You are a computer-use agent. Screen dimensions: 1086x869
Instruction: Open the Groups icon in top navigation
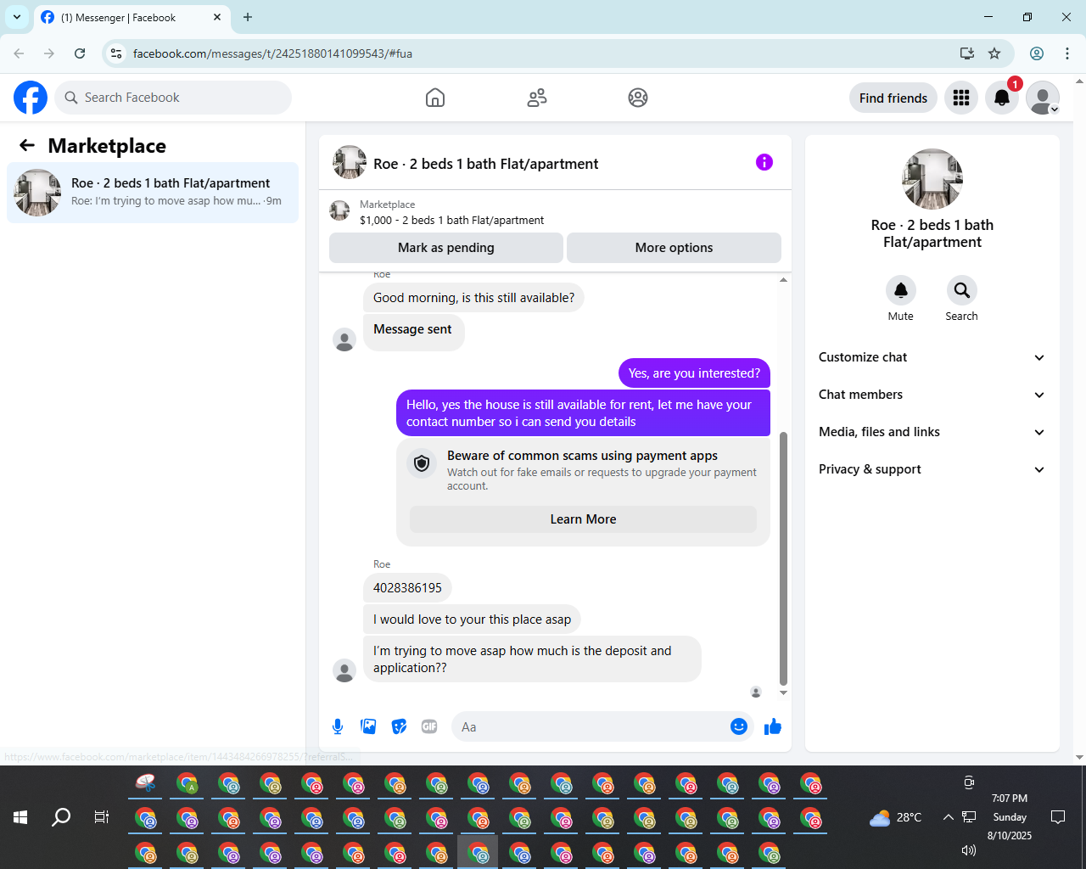pos(638,98)
